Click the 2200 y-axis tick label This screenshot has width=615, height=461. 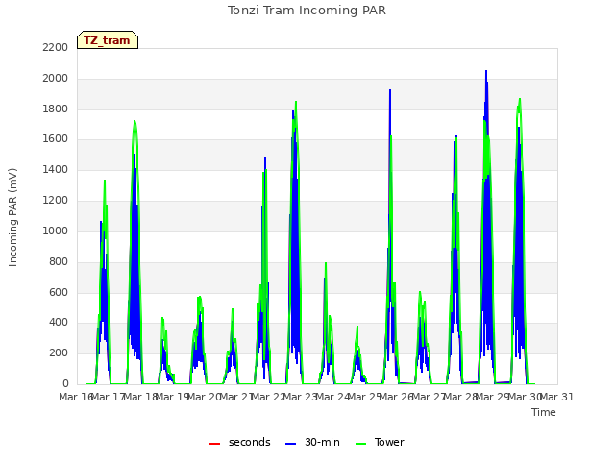point(56,47)
